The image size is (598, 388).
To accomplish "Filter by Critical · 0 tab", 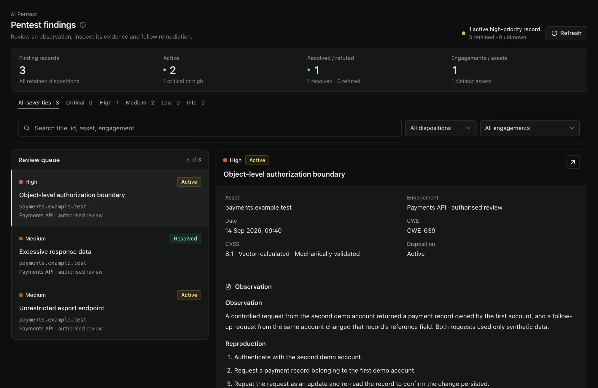I will [x=79, y=103].
